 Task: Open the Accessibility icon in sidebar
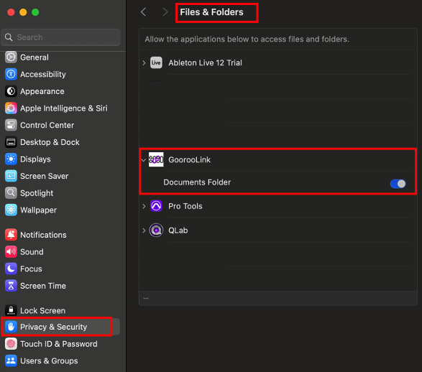(x=11, y=74)
